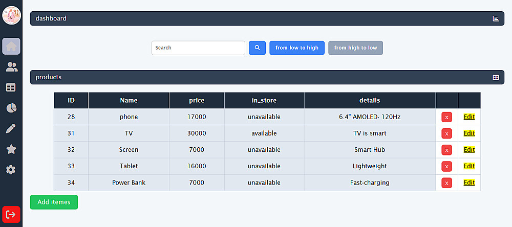Click the table icon in products header

point(496,77)
